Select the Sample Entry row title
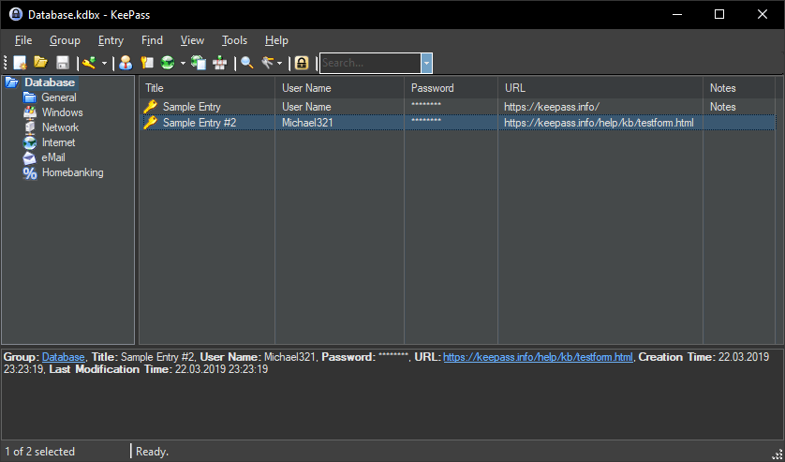This screenshot has height=462, width=785. click(192, 107)
